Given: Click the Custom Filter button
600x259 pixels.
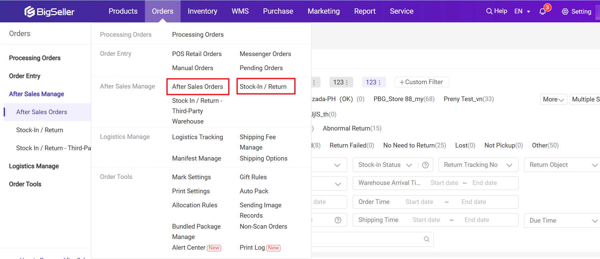Looking at the screenshot, I should click(x=421, y=82).
